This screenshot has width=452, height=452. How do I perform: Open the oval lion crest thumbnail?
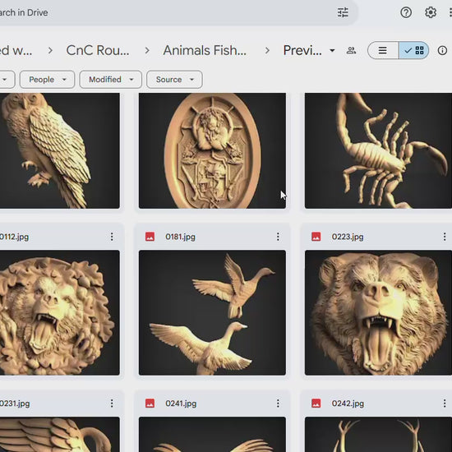coord(213,150)
